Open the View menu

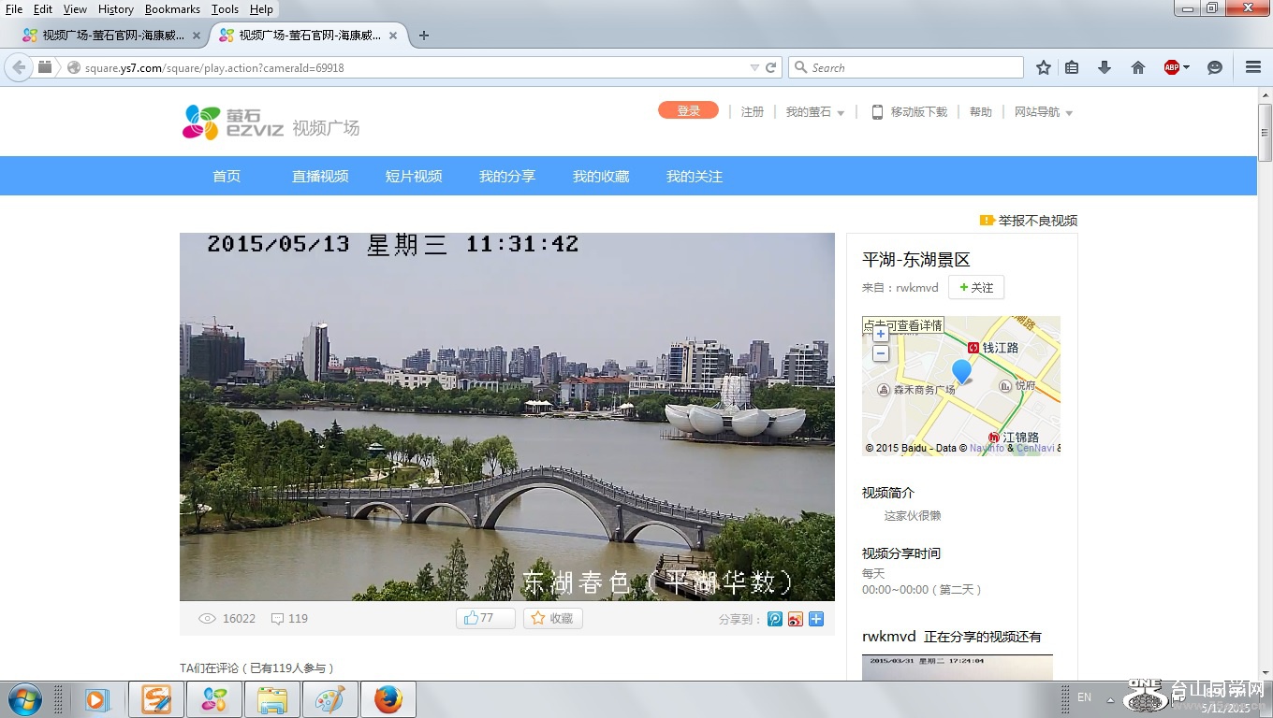tap(75, 9)
